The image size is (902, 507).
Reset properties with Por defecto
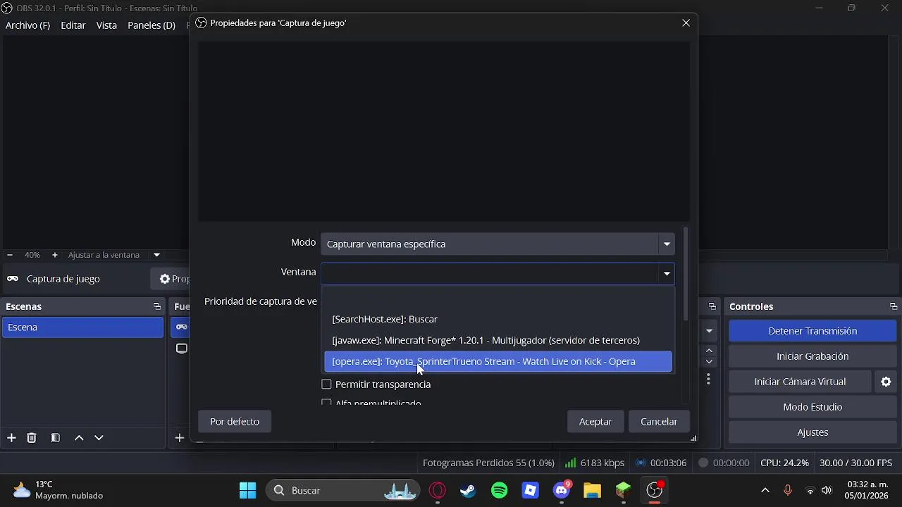tap(235, 422)
